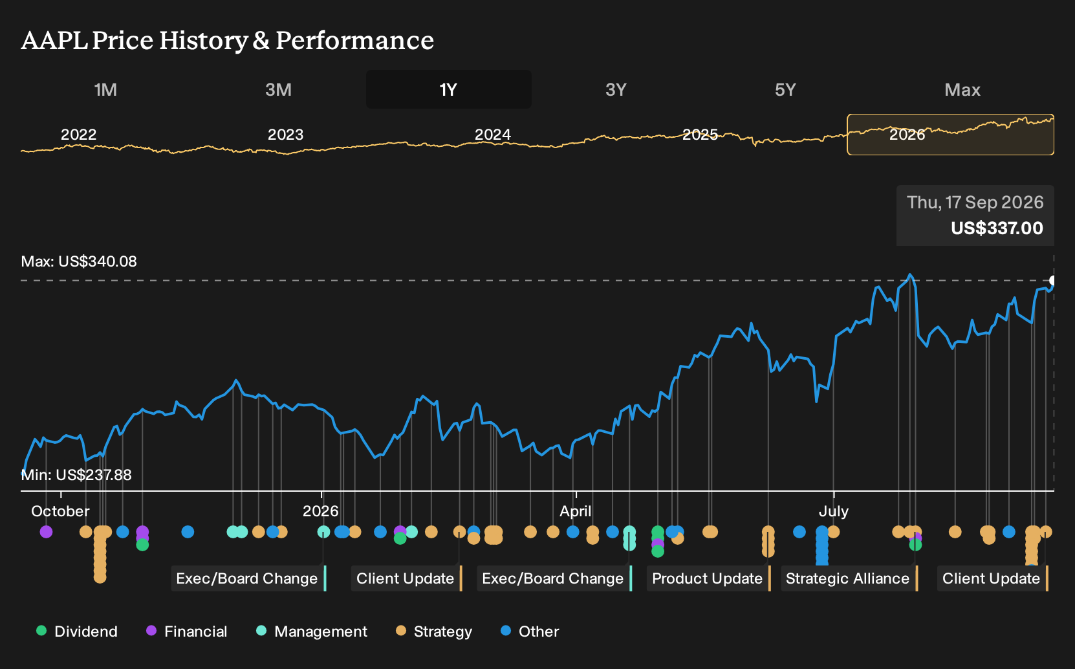Image resolution: width=1075 pixels, height=669 pixels.
Task: Choose the 3Y time range tab
Action: click(x=616, y=89)
